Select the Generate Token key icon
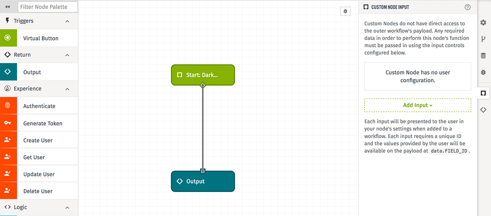 click(x=8, y=123)
